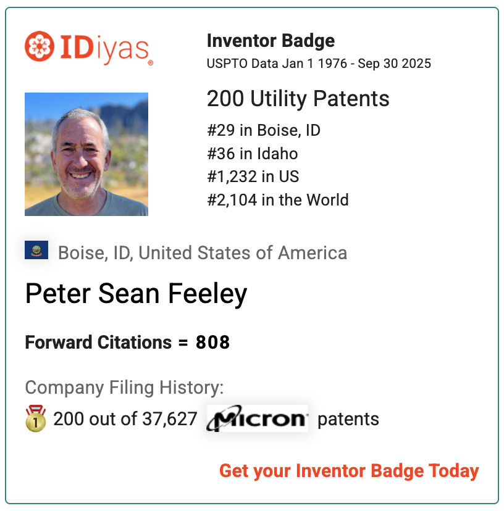Select the Peter Sean Feeley name
Image resolution: width=504 pixels, height=511 pixels.
point(136,294)
